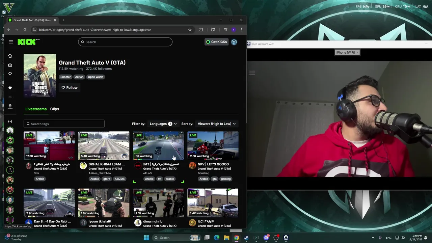This screenshot has height=243, width=432.
Task: Open 3K watching stream thumbnail
Action: coord(159,146)
